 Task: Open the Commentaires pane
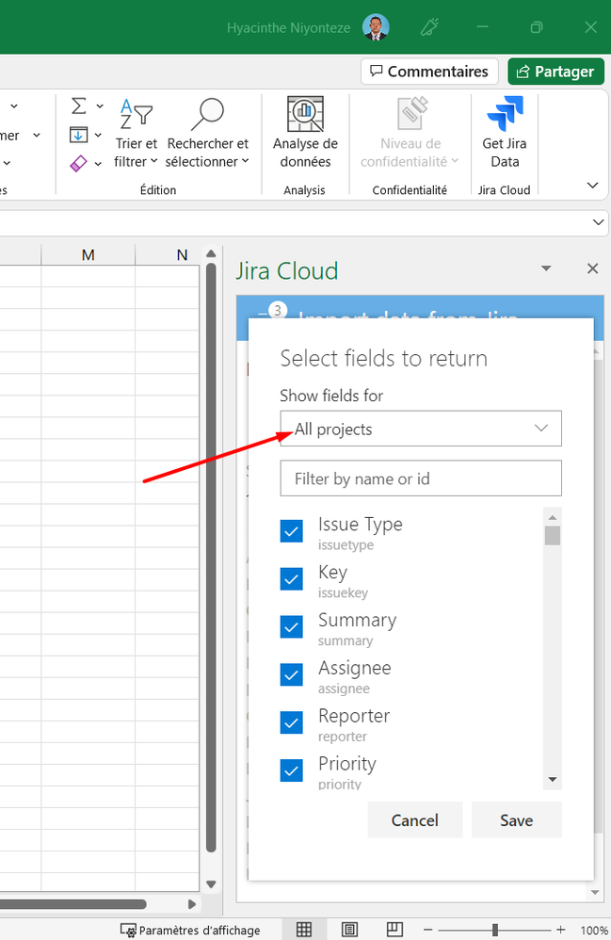coord(429,72)
